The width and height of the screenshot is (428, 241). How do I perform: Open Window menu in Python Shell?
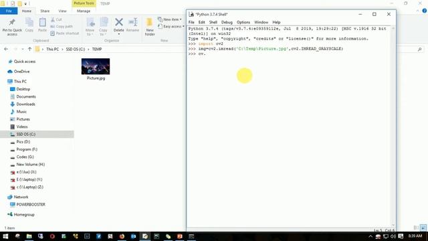point(261,22)
